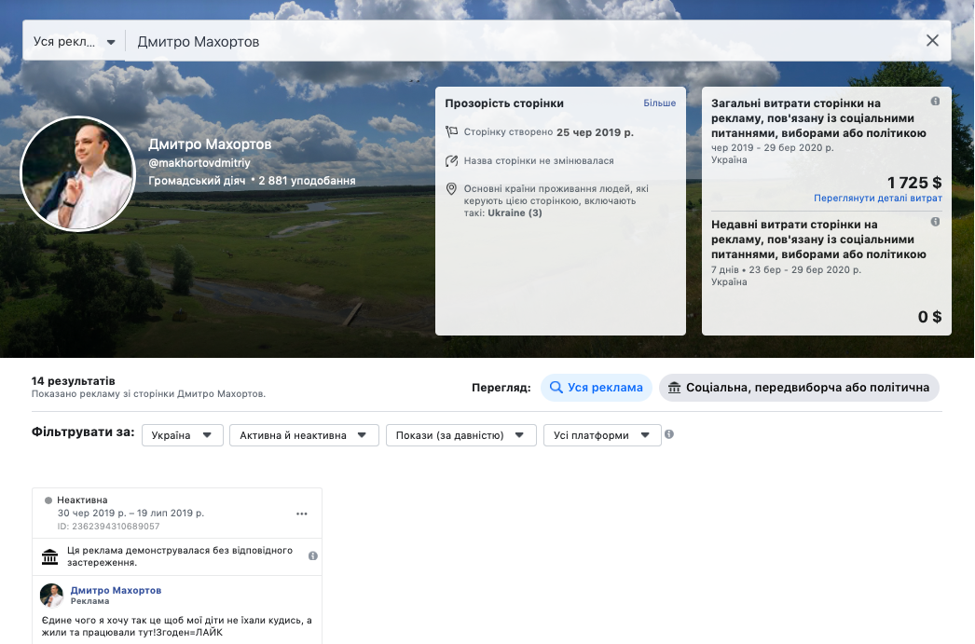Click the info icon in the disclaimer notice
The height and width of the screenshot is (644, 975).
tap(312, 555)
